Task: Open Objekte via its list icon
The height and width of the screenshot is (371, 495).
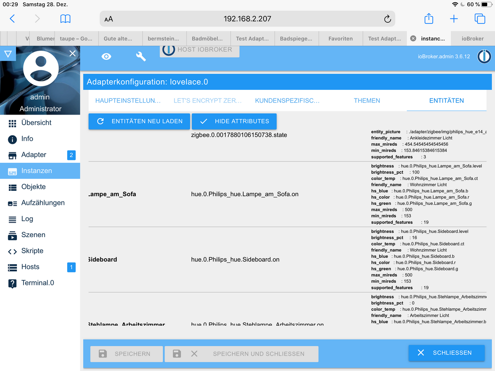Action: pyautogui.click(x=12, y=187)
